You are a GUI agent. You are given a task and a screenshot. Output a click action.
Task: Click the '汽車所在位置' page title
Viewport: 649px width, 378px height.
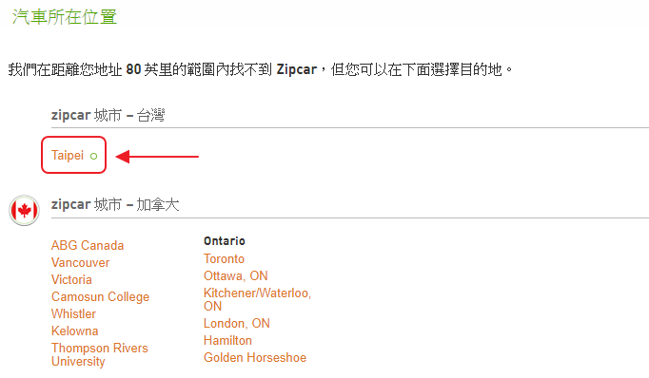(x=64, y=17)
